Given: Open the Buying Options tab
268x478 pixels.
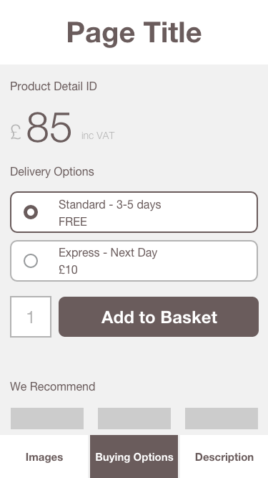Looking at the screenshot, I should click(134, 457).
